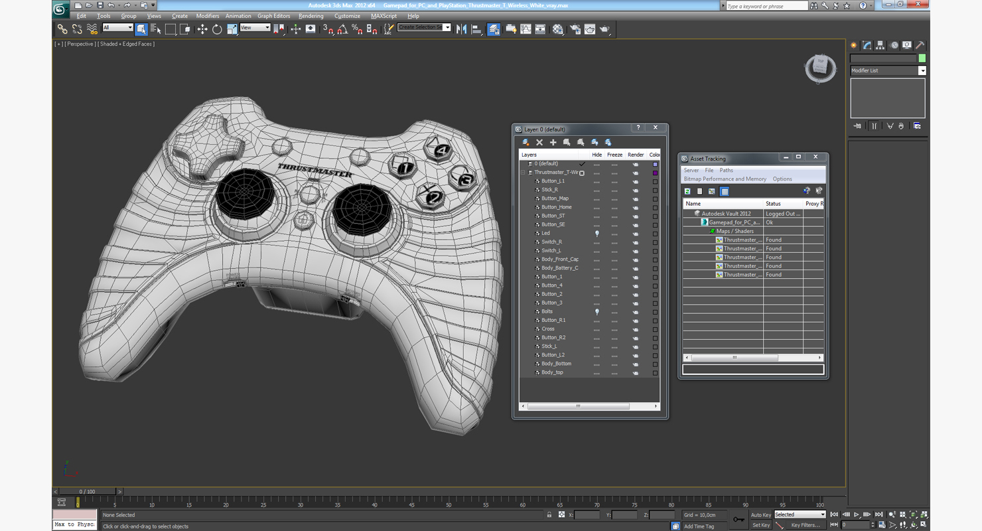Open the Help dropdown arrow in title bar
This screenshot has width=982, height=531.
point(870,6)
